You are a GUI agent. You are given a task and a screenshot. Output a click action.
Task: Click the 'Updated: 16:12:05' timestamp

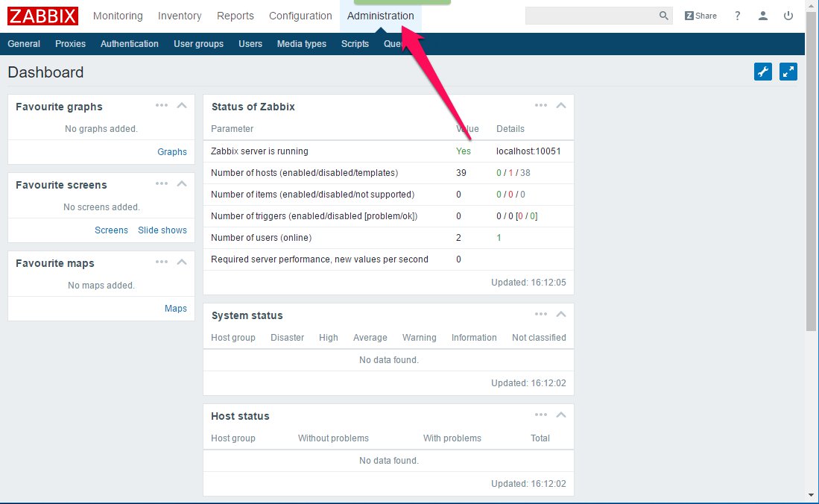tap(528, 283)
